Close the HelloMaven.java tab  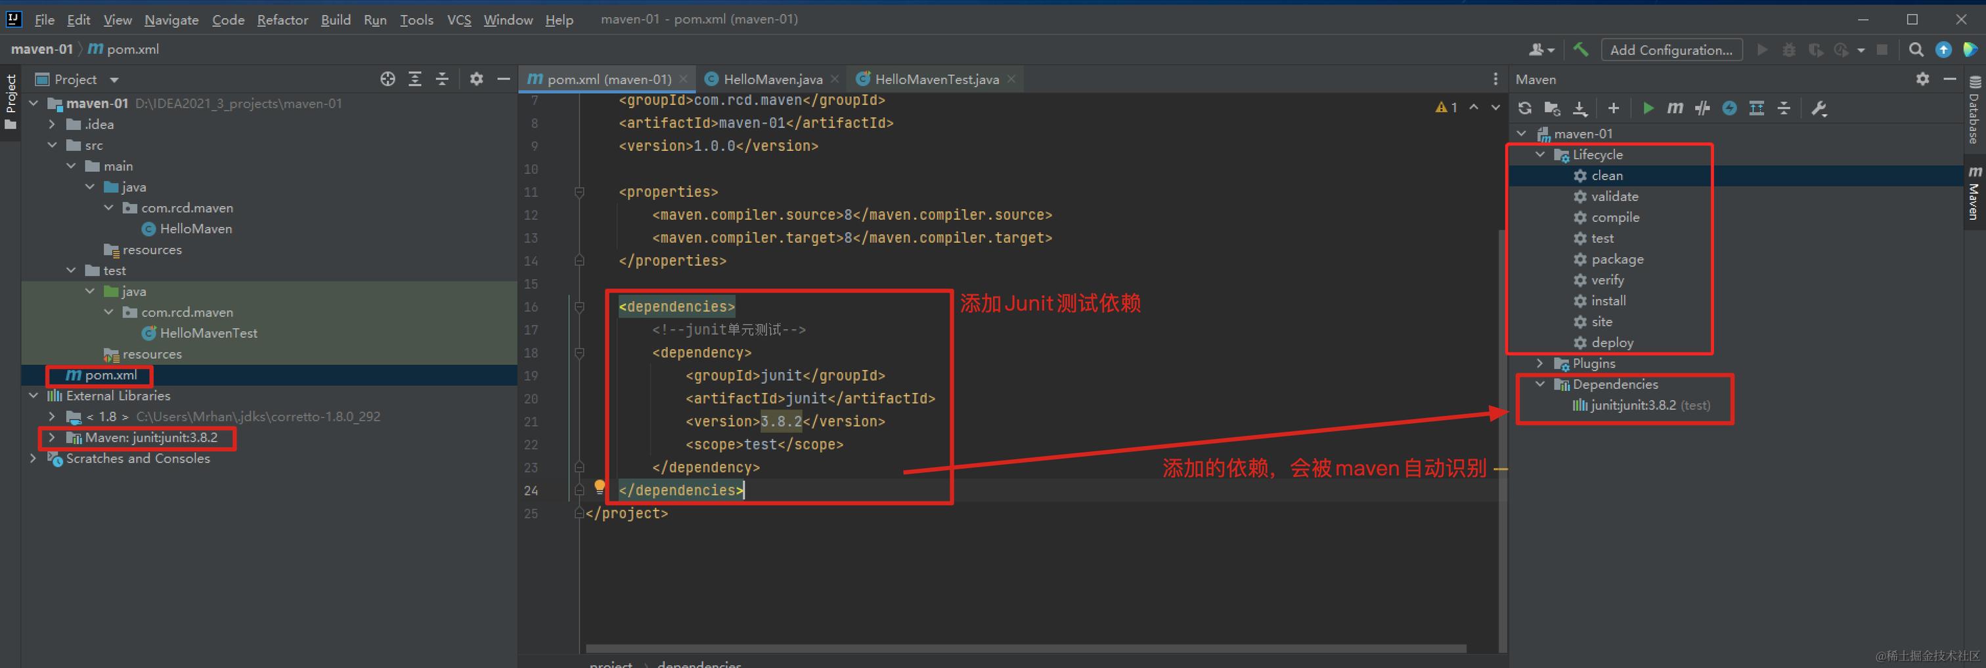(x=835, y=79)
